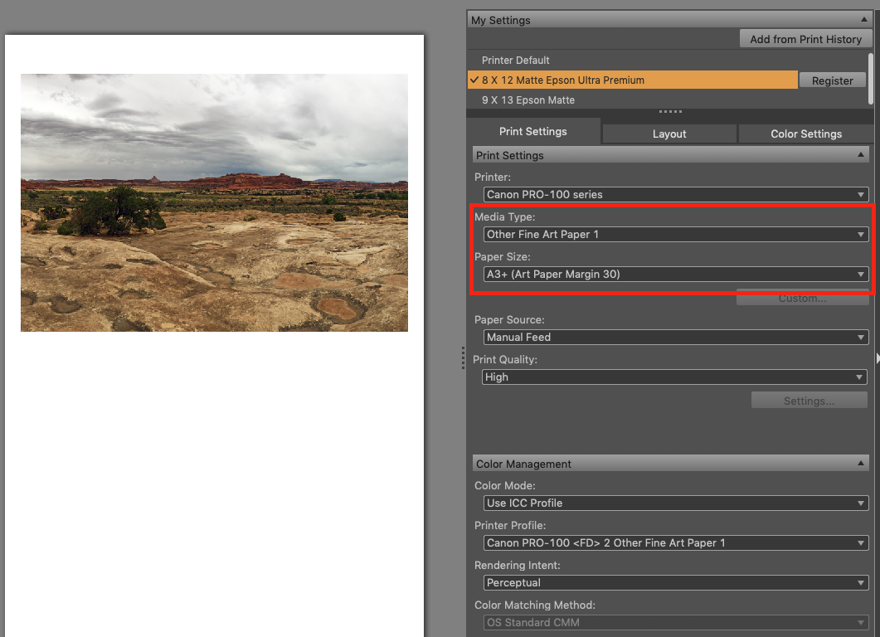Select the Printer Default preset
This screenshot has height=637, width=880.
click(x=516, y=61)
